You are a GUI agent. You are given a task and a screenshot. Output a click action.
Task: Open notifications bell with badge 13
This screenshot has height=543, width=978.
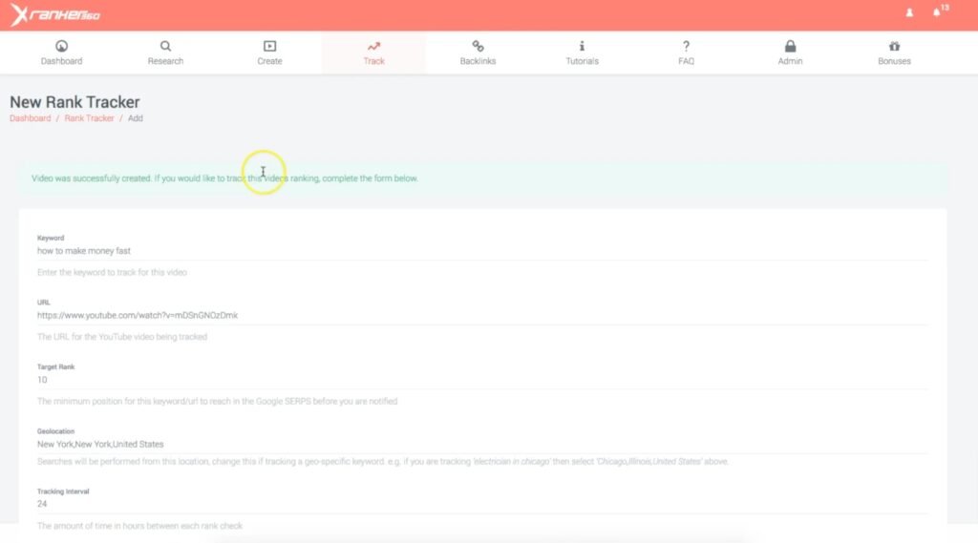(938, 13)
